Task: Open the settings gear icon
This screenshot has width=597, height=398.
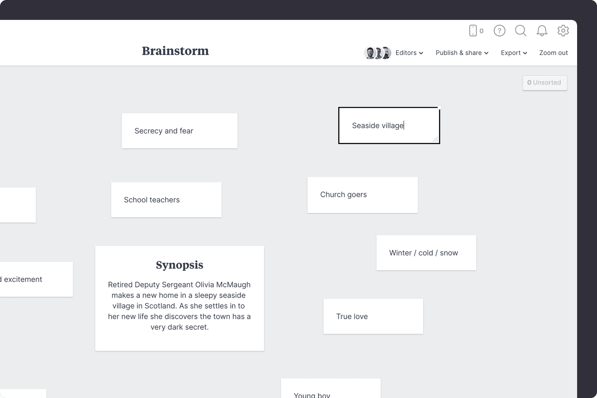Action: pyautogui.click(x=563, y=31)
